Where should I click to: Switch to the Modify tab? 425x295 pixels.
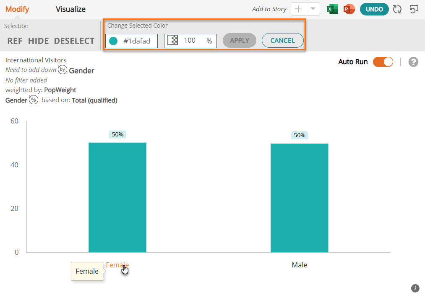(17, 9)
